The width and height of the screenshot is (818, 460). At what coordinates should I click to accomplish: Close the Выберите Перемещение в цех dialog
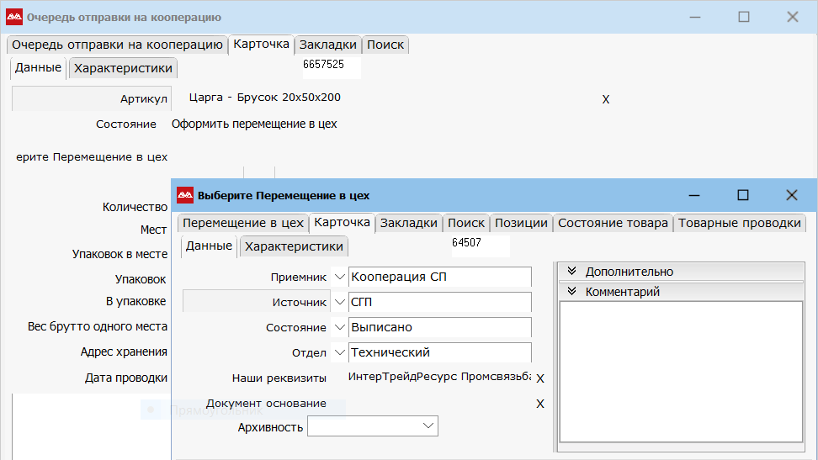point(791,195)
